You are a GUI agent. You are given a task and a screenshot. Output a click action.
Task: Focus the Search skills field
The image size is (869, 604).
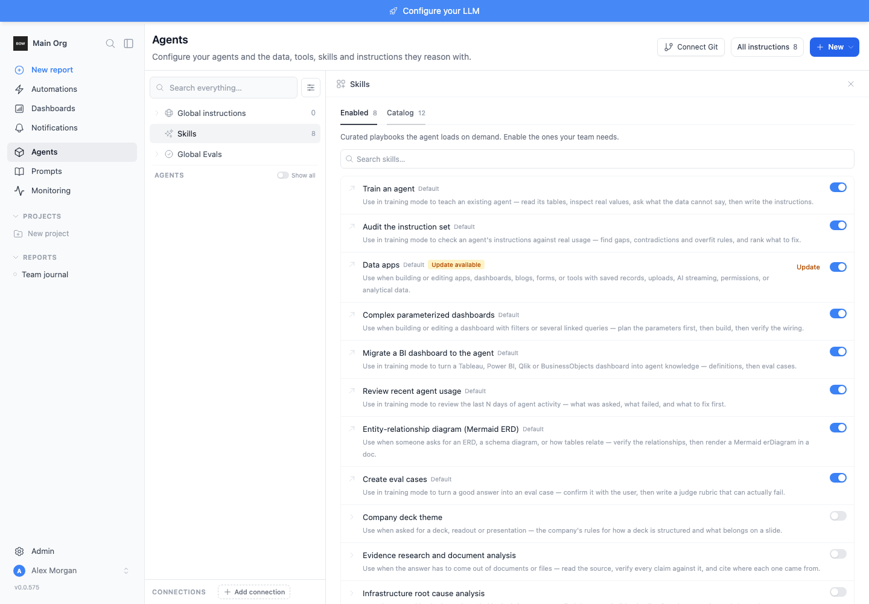coord(597,159)
